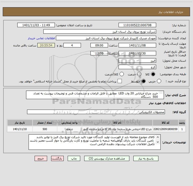Click the ردیف column header
Image resolution: width=193 pixels, height=186 pixels.
[182, 123]
